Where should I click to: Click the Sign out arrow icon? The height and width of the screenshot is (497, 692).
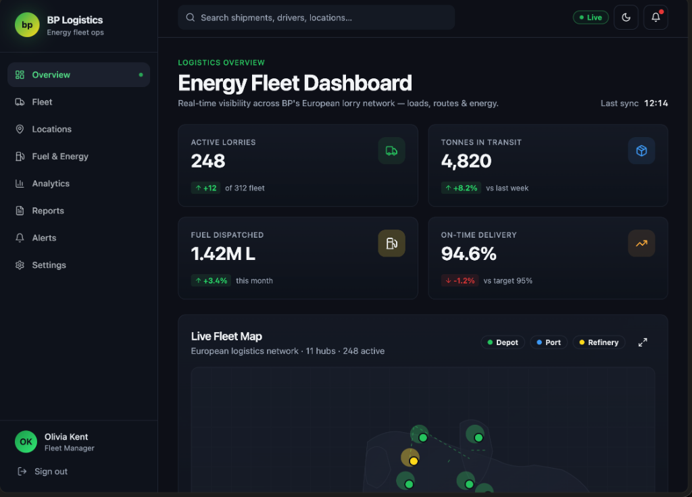pos(22,471)
